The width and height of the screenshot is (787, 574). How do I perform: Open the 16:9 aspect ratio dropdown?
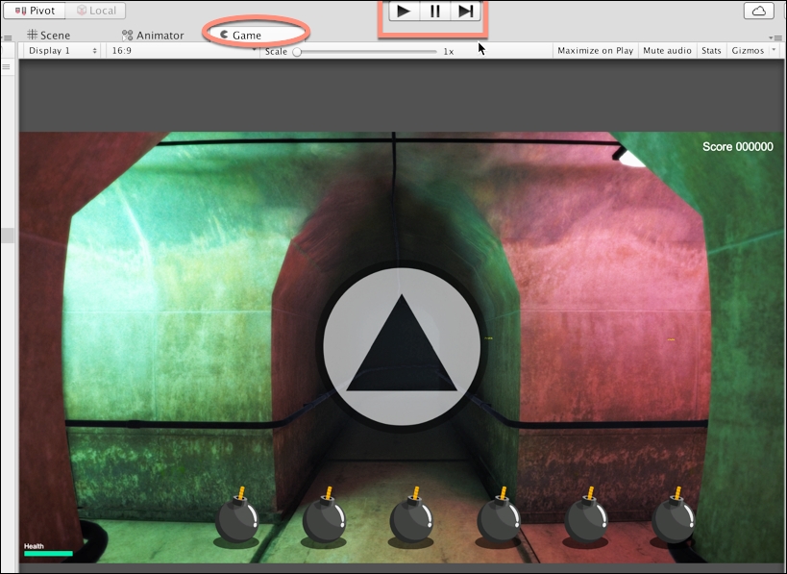tap(183, 51)
